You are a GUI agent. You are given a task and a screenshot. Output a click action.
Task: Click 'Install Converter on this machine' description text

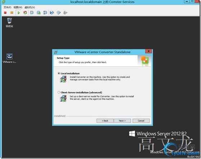[100, 78]
